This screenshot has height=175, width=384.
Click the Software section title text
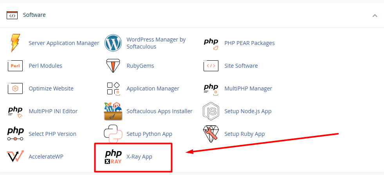click(x=34, y=15)
